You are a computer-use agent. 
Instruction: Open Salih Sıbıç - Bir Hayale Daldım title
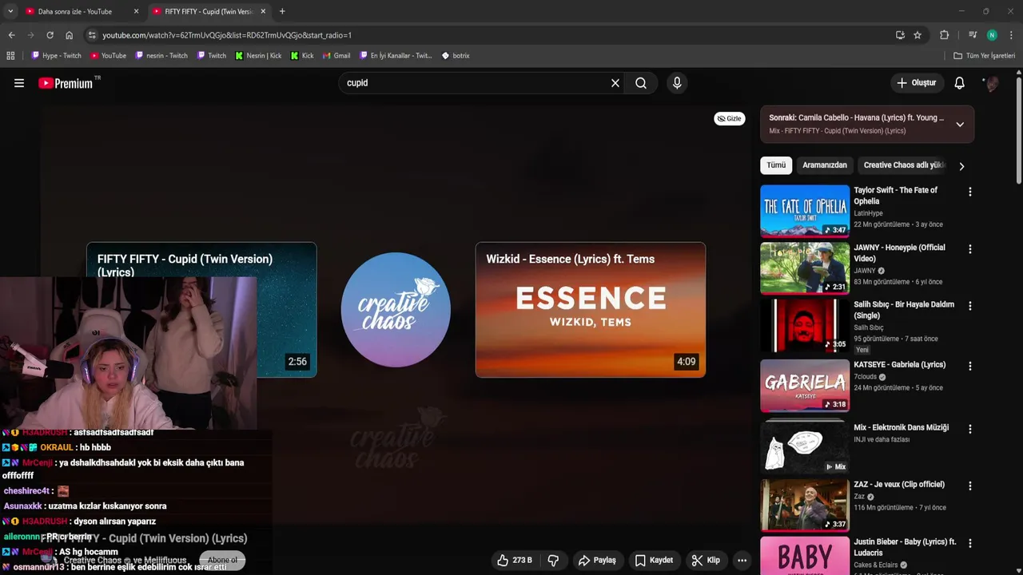pos(904,310)
